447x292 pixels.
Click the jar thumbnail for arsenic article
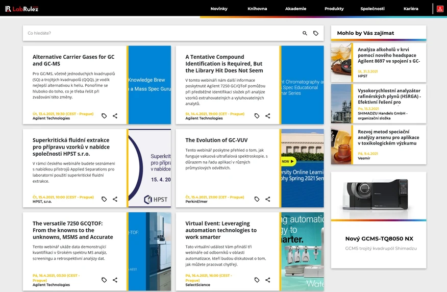(341, 145)
